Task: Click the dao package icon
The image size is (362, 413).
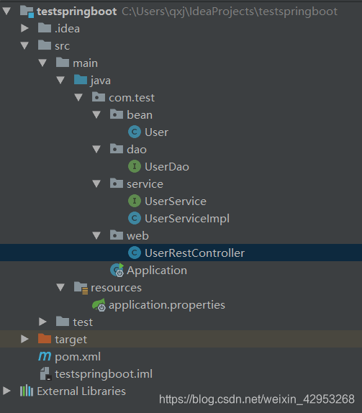Action: point(117,148)
